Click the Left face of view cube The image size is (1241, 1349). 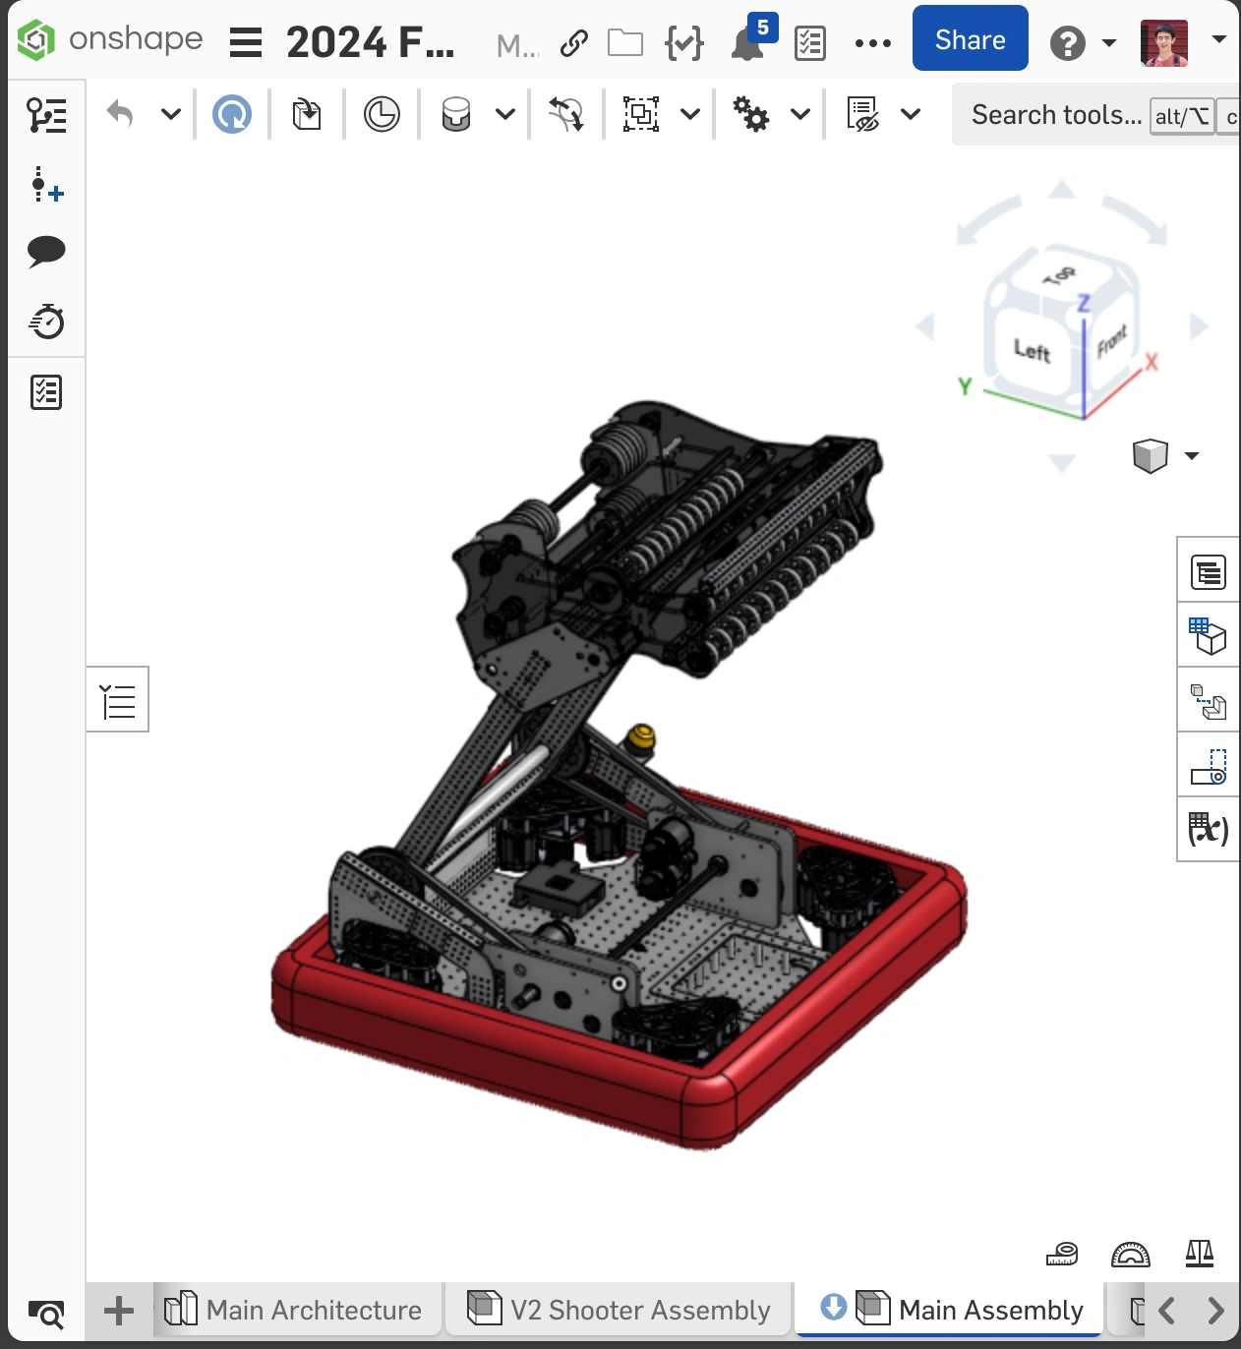coord(1033,351)
